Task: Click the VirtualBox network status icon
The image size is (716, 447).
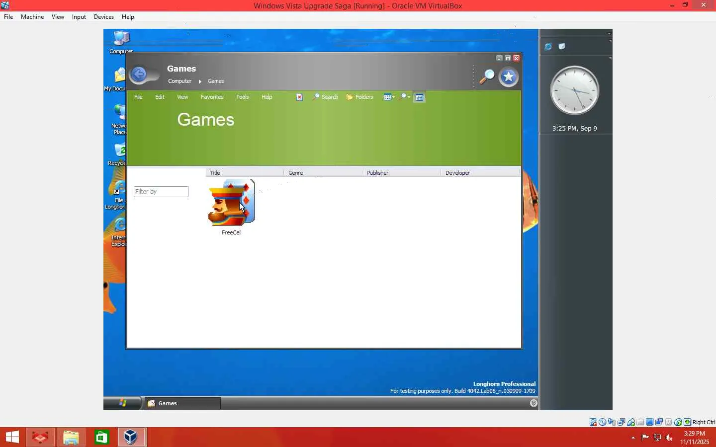Action: click(x=622, y=422)
